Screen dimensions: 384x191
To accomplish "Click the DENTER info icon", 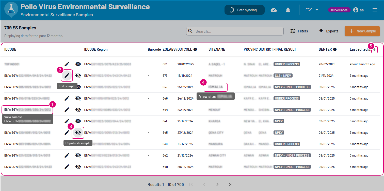I will (335, 49).
